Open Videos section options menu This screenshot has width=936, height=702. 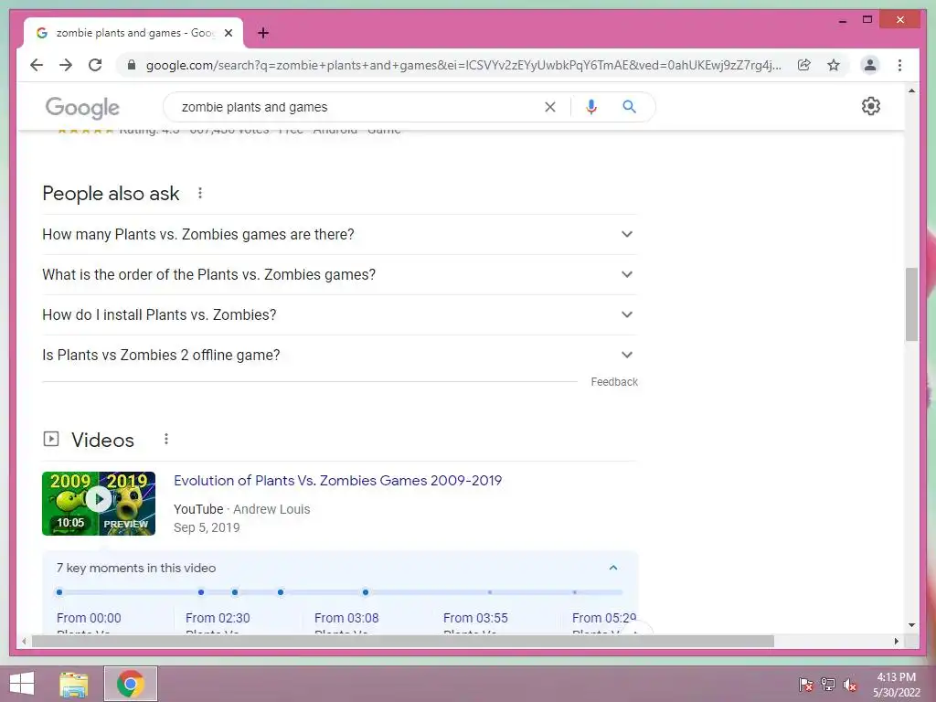[x=166, y=440]
